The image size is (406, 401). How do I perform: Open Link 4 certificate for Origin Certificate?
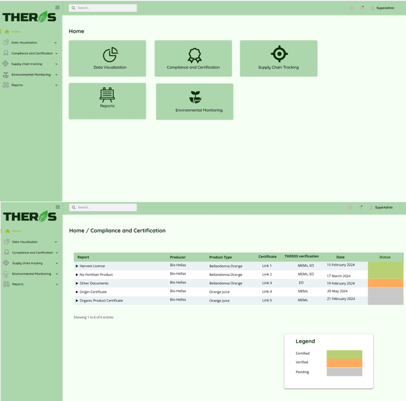267,292
